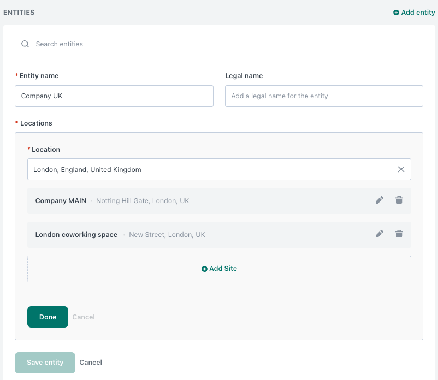Click the search magnifier icon
Screen dimensions: 438x380
[x=25, y=44]
